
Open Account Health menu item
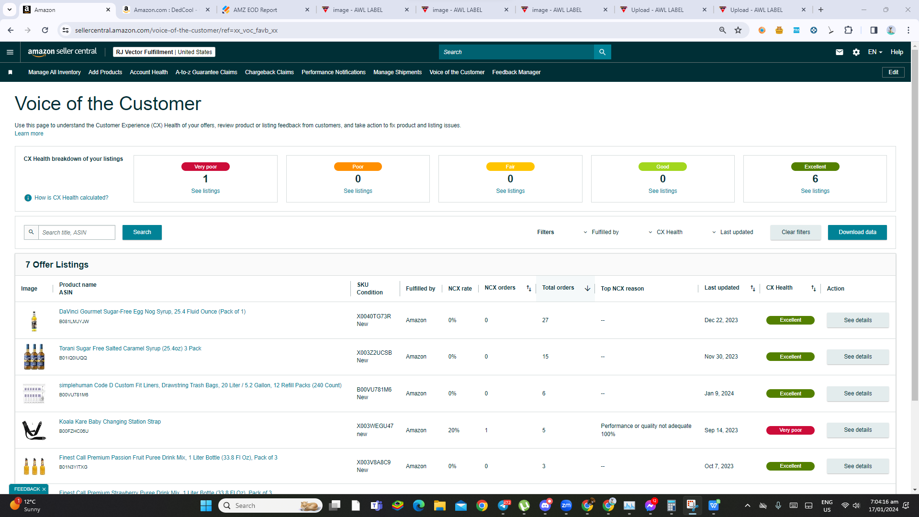[149, 72]
